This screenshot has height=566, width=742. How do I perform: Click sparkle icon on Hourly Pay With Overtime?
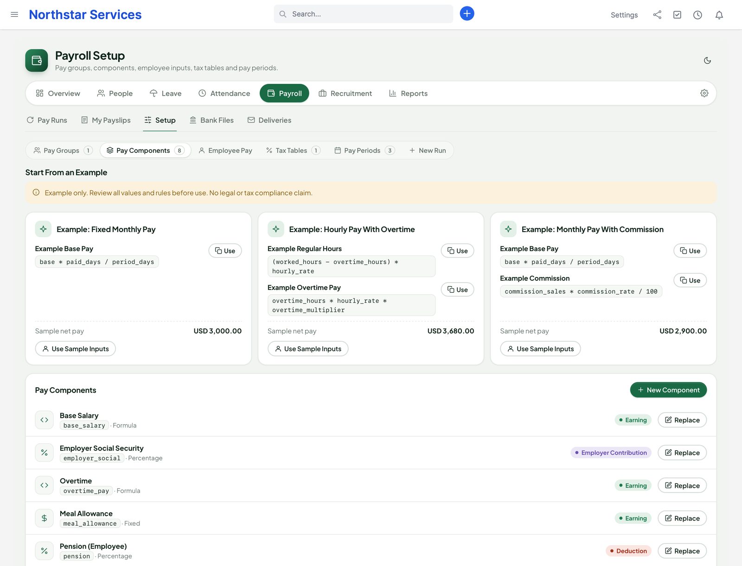(276, 229)
